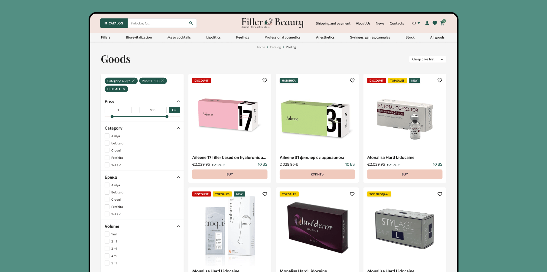Open the Biorevitalization menu
This screenshot has width=547, height=272.
click(x=139, y=37)
